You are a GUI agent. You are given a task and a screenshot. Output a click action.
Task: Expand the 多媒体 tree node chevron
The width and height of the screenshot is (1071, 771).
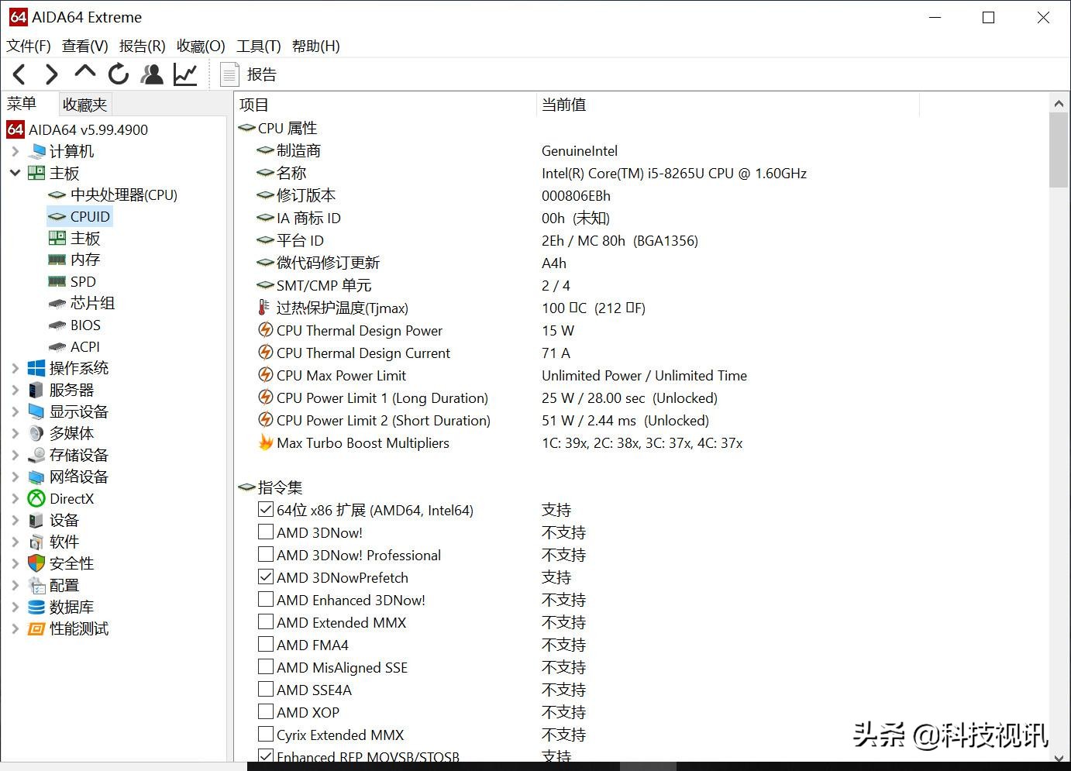(15, 433)
